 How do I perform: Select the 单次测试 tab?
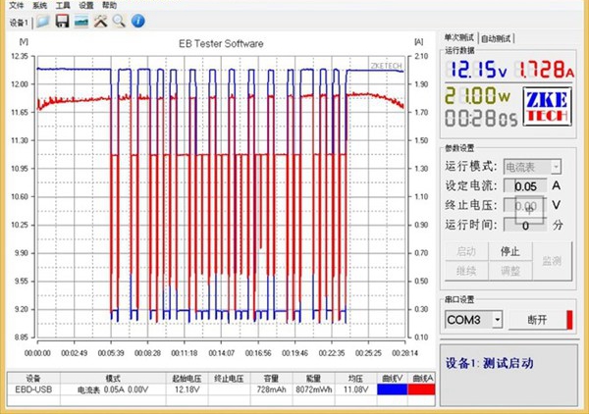pos(459,38)
